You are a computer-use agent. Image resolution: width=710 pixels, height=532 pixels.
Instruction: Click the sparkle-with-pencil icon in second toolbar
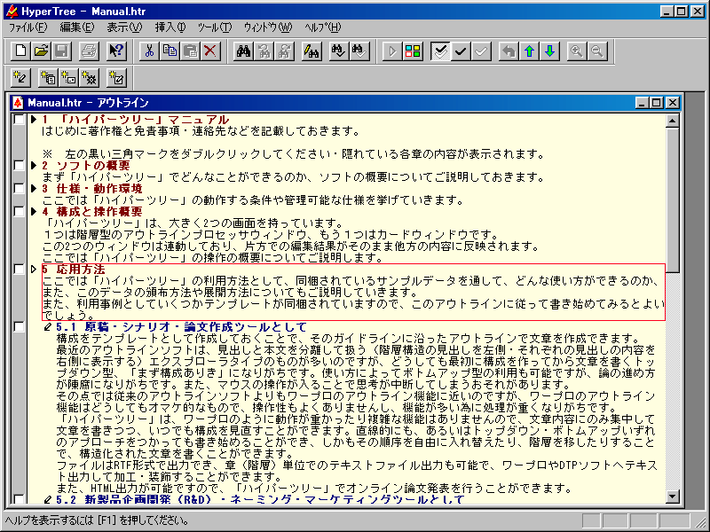coord(20,78)
